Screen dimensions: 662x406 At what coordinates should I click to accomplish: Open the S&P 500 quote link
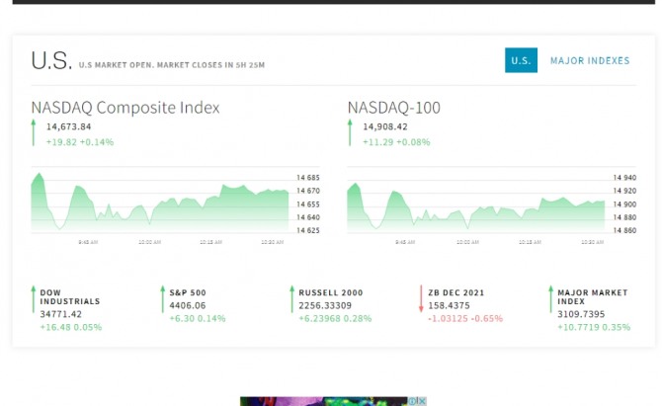[187, 292]
